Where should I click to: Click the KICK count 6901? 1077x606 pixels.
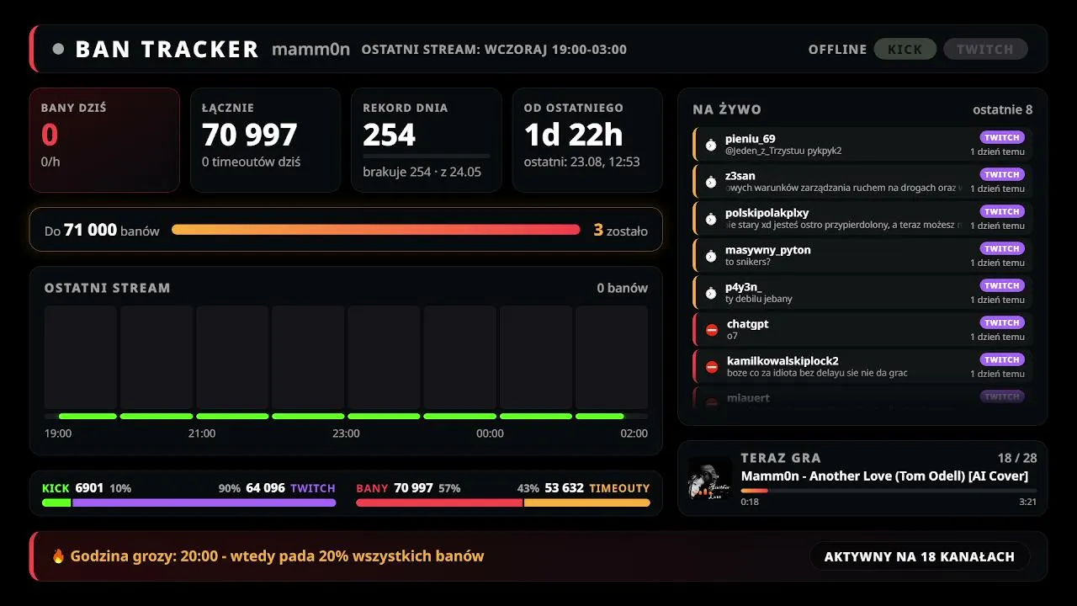pyautogui.click(x=89, y=488)
